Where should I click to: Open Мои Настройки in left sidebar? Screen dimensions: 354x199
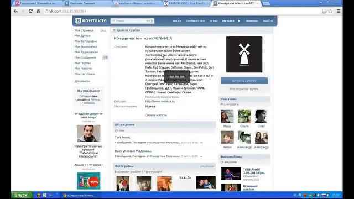pos(85,74)
